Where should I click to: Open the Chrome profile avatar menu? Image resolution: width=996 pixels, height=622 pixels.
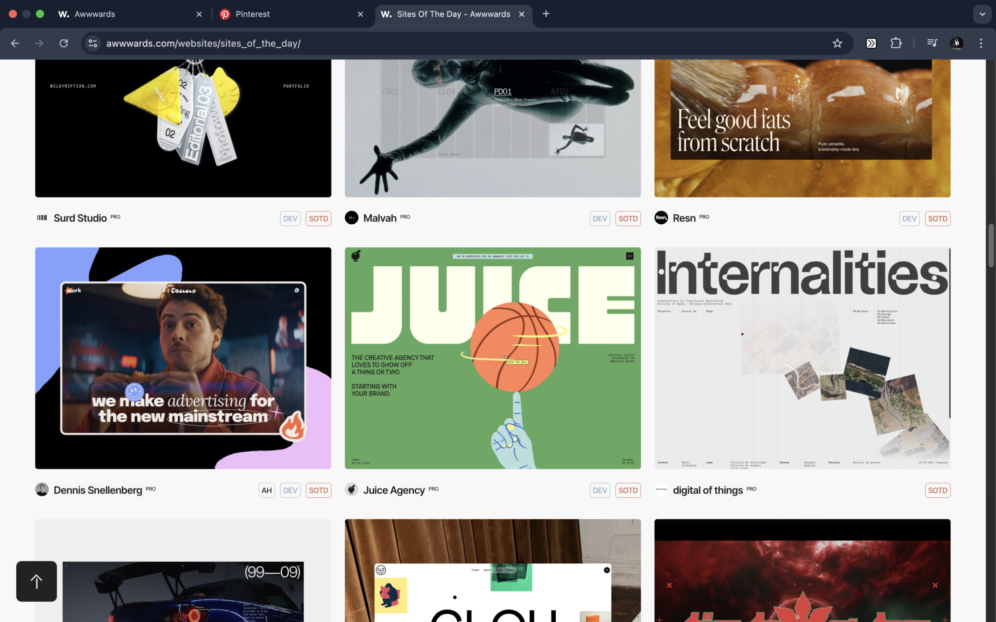coord(956,43)
